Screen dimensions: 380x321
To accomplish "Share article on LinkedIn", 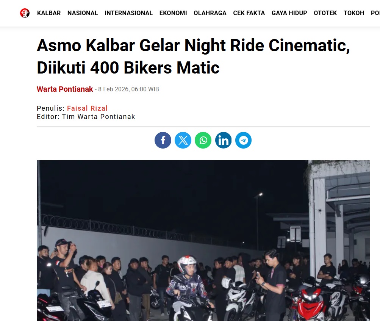I will click(x=223, y=140).
